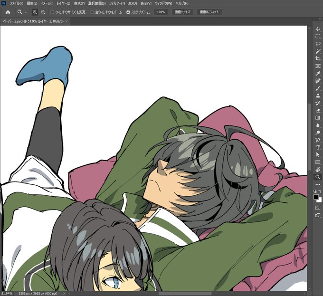This screenshot has height=296, width=323.
Task: Select the Crop tool
Action: 318,58
